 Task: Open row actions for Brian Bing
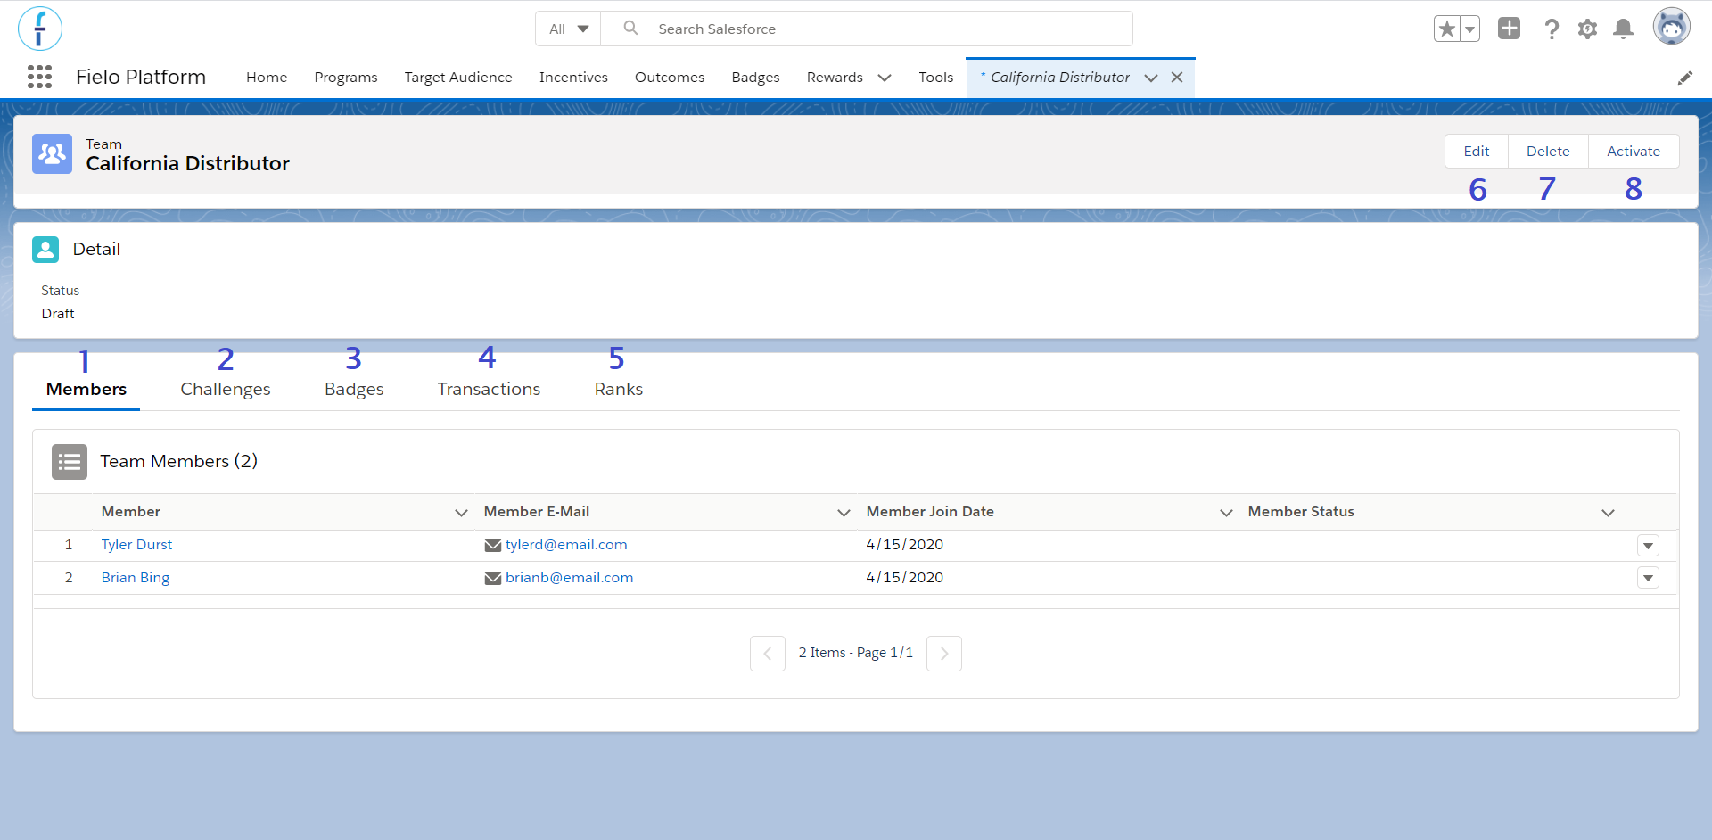coord(1648,578)
